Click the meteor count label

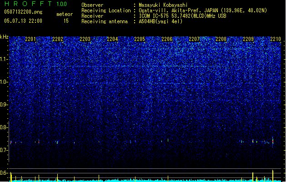pos(65,14)
